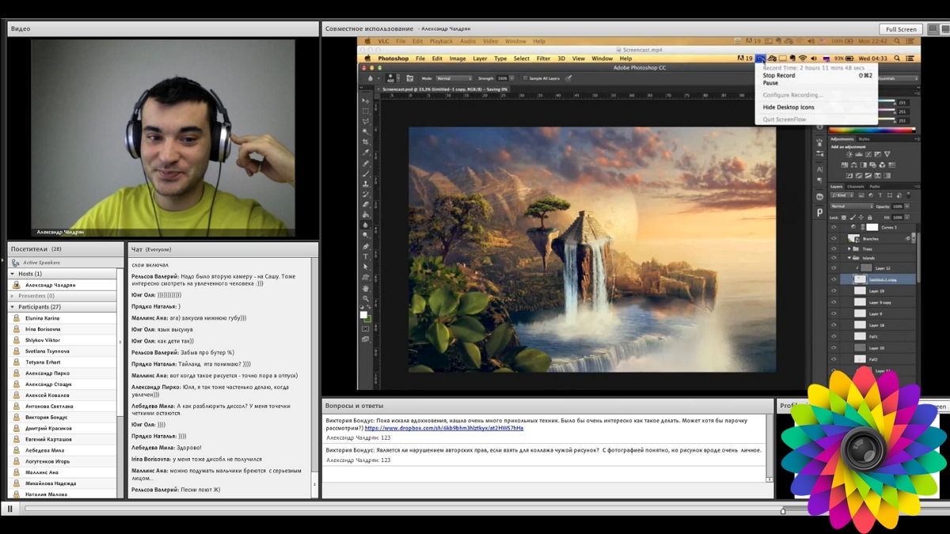The height and width of the screenshot is (534, 950).
Task: Collapse the Participants (27) list
Action: point(12,307)
